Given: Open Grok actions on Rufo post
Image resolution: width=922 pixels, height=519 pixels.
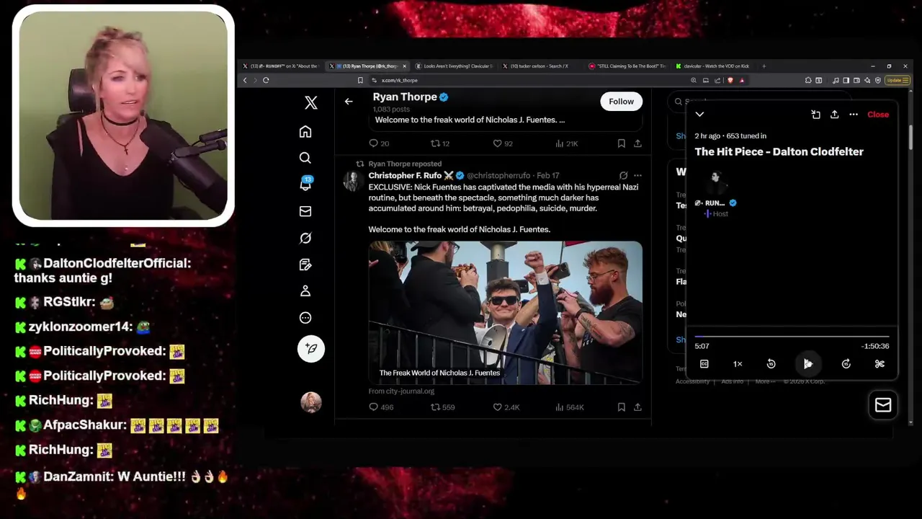Looking at the screenshot, I should [x=623, y=175].
